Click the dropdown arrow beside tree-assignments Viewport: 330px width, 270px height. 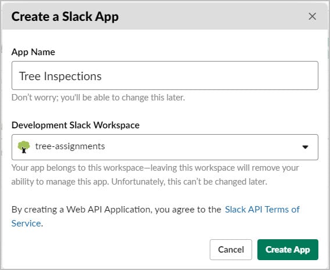305,147
